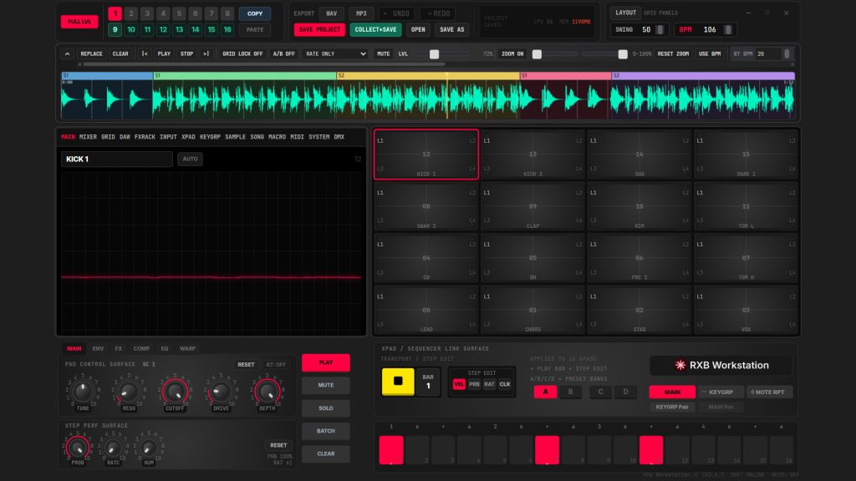
Task: Toggle GRID LOCK OFF
Action: [242, 54]
